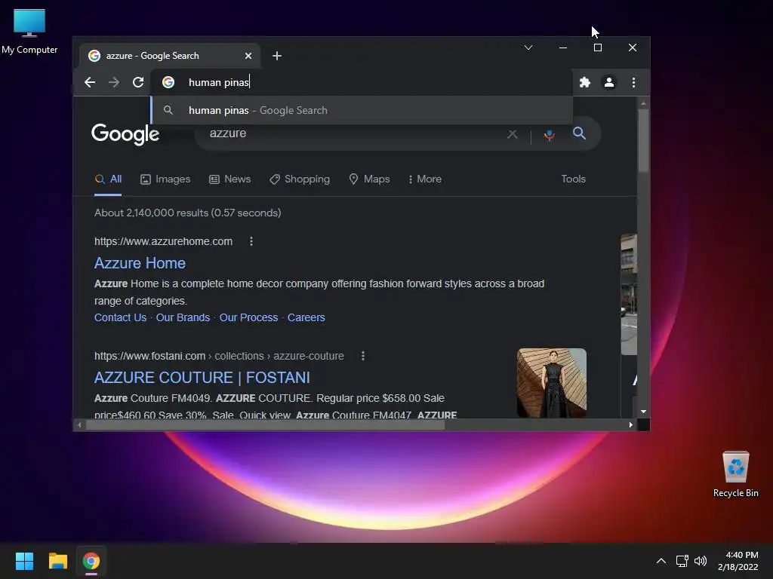Viewport: 773px width, 579px height.
Task: Reload the page with the refresh icon
Action: click(138, 82)
